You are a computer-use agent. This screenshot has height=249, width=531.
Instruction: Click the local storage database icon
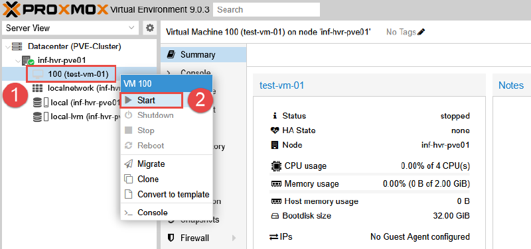point(37,103)
